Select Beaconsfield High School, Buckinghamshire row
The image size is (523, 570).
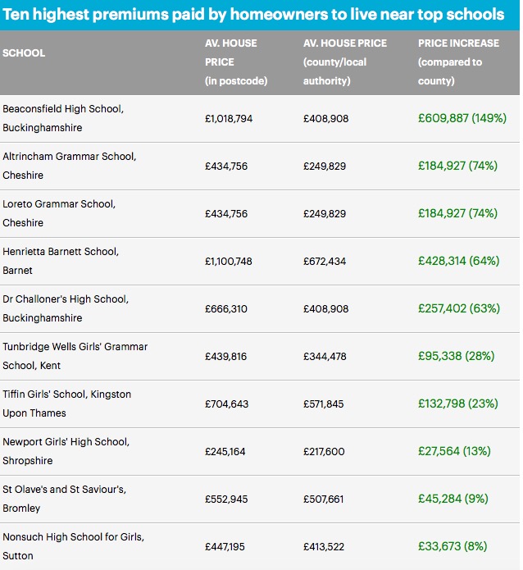(x=260, y=118)
